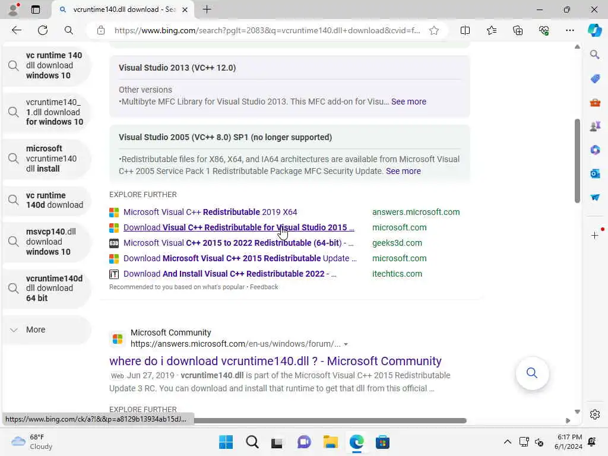The height and width of the screenshot is (456, 608).
Task: Open a new browser tab
Action: (x=207, y=9)
